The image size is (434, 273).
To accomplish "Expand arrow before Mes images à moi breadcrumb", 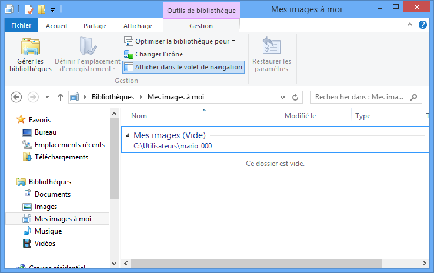I will pyautogui.click(x=141, y=97).
